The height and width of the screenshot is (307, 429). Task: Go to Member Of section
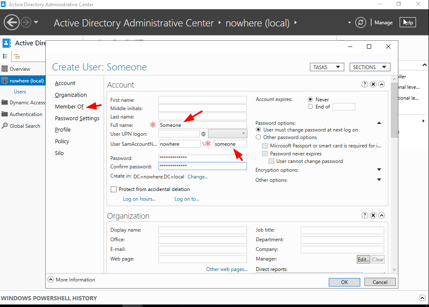click(69, 106)
